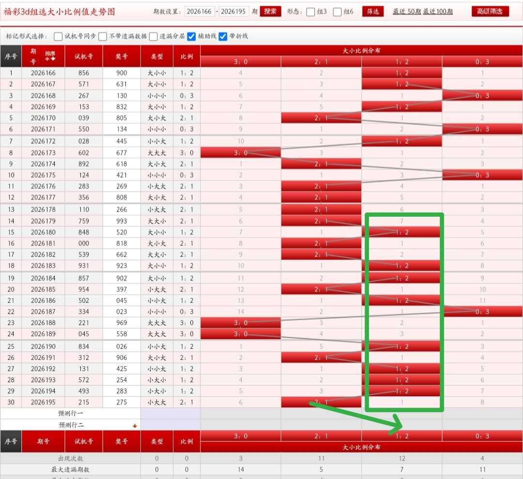Open the 高级筛选 advanced filter

(490, 11)
